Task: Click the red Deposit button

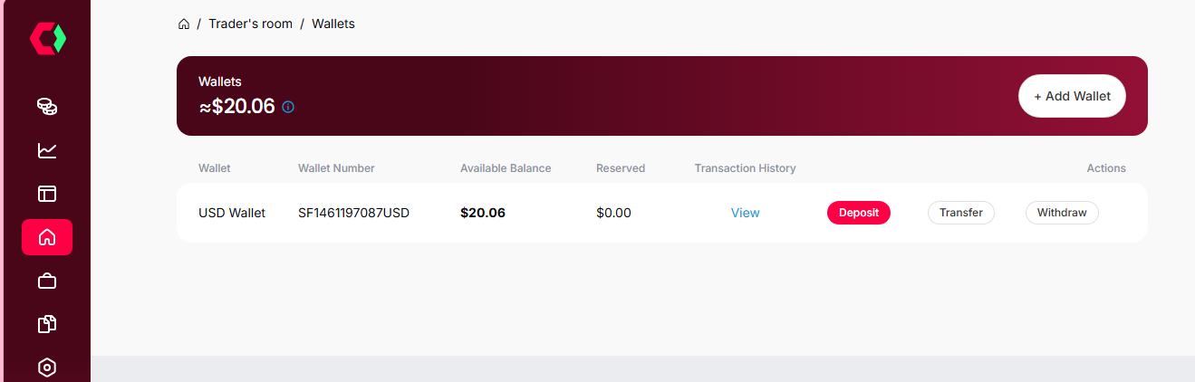Action: (x=858, y=213)
